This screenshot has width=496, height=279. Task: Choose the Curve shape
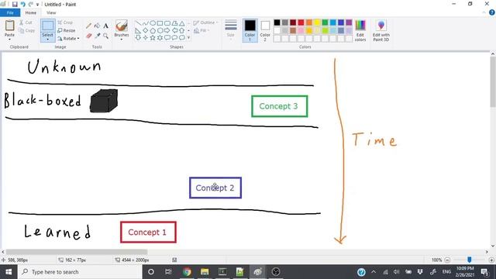pos(145,23)
